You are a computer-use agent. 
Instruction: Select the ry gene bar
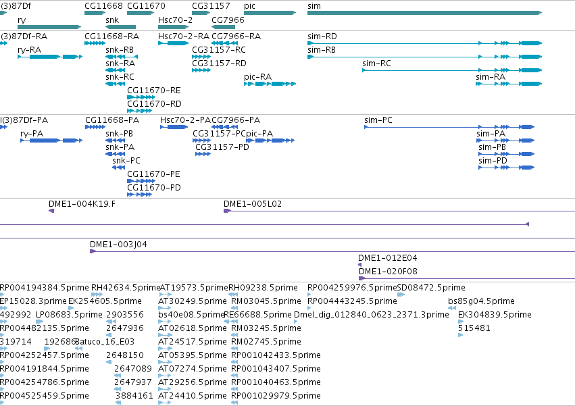(x=49, y=27)
